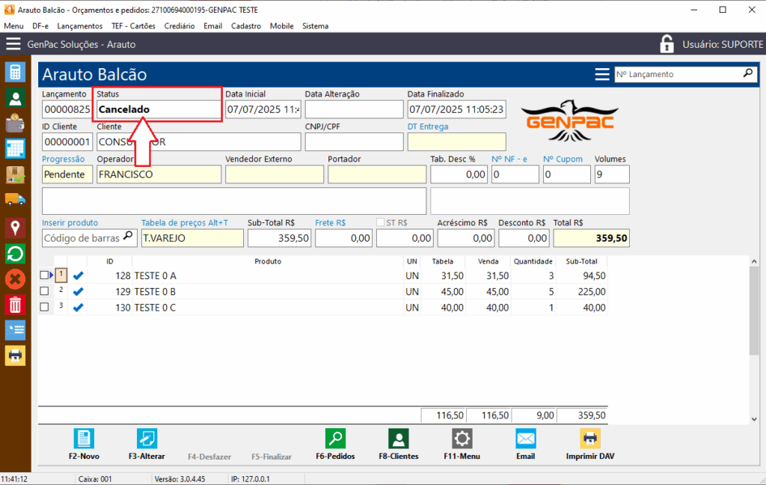
Task: Click the F6-Pedidos search icon
Action: coord(335,439)
